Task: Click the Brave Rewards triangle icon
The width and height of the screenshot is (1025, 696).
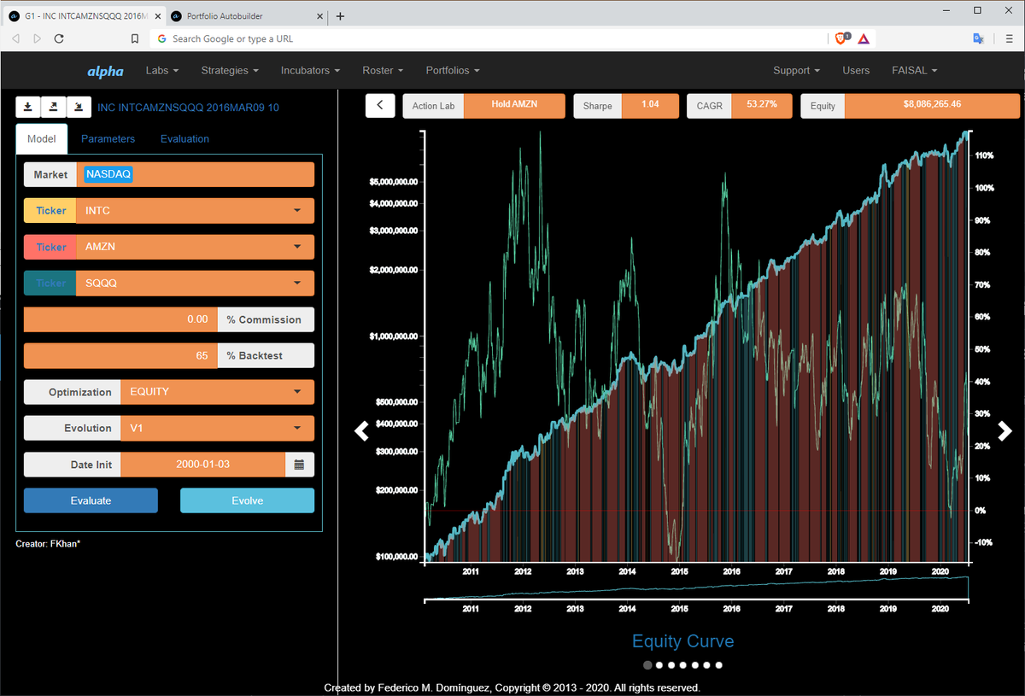Action: coord(864,38)
